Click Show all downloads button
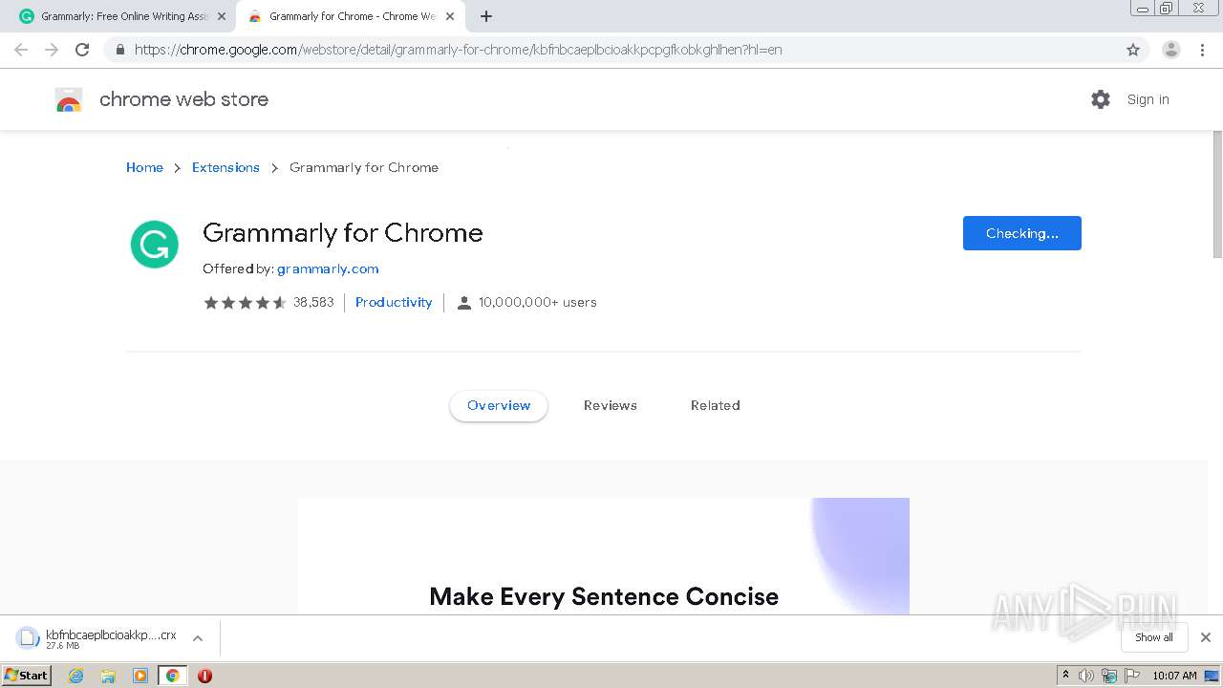Image resolution: width=1223 pixels, height=688 pixels. [x=1154, y=637]
